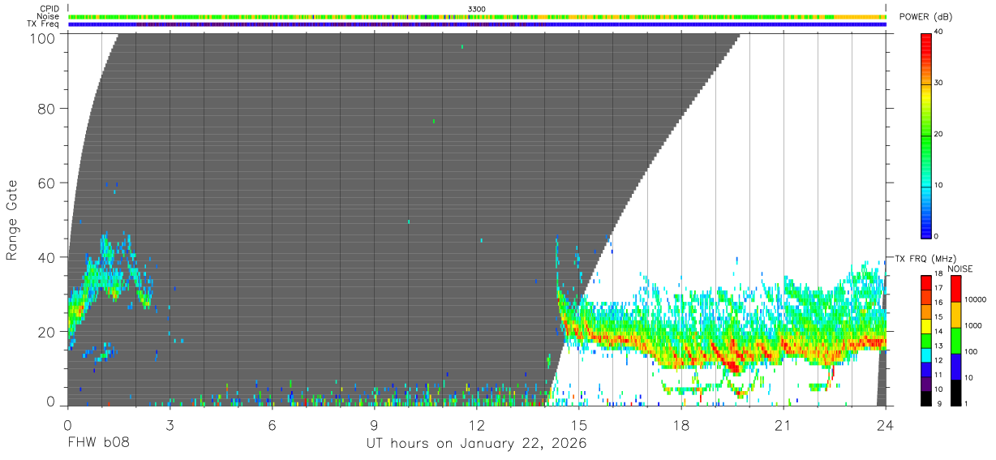Click the '12' label on UT hours axis
The image size is (996, 460).
pyautogui.click(x=477, y=425)
